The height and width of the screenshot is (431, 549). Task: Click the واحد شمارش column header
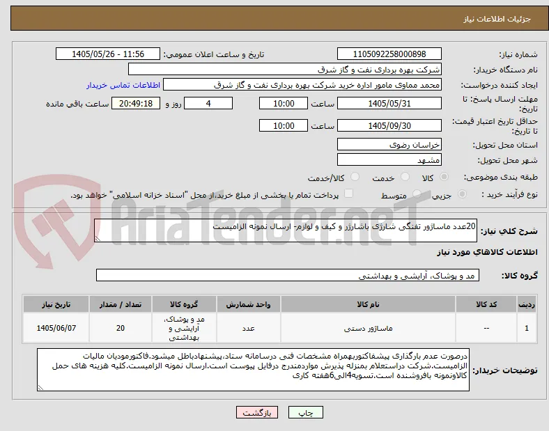coord(248,304)
